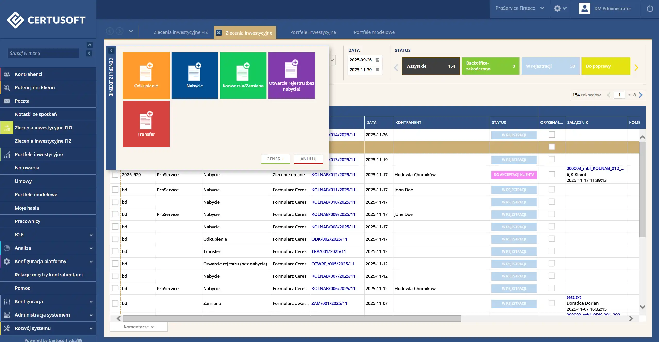Tick the row checkbox for 2025_520

click(x=115, y=175)
